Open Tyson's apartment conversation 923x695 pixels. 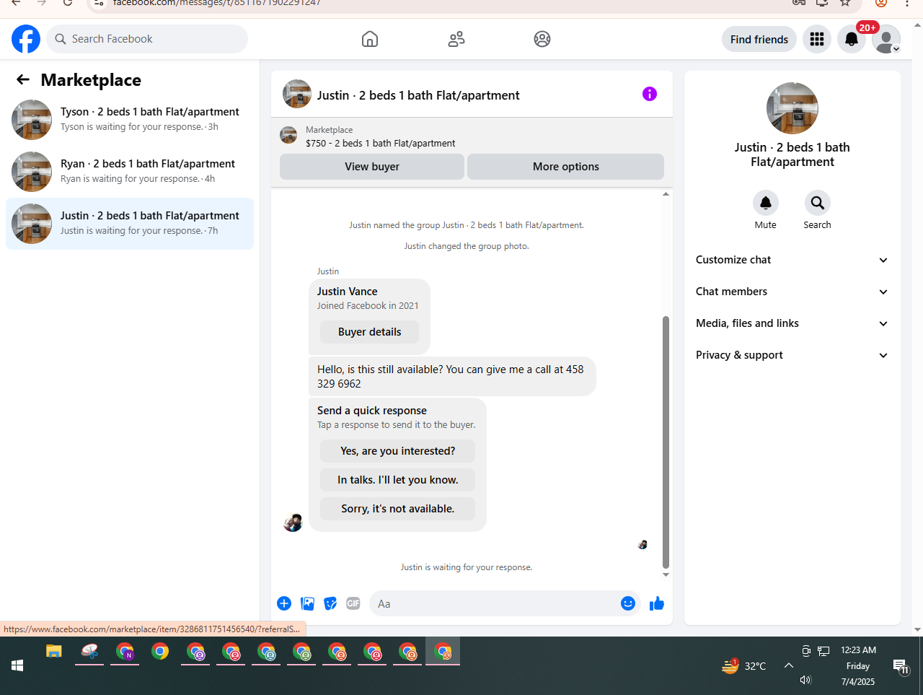(x=130, y=120)
